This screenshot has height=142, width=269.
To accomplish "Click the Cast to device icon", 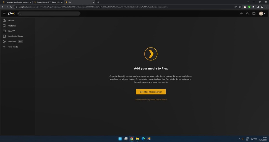I will (254, 14).
